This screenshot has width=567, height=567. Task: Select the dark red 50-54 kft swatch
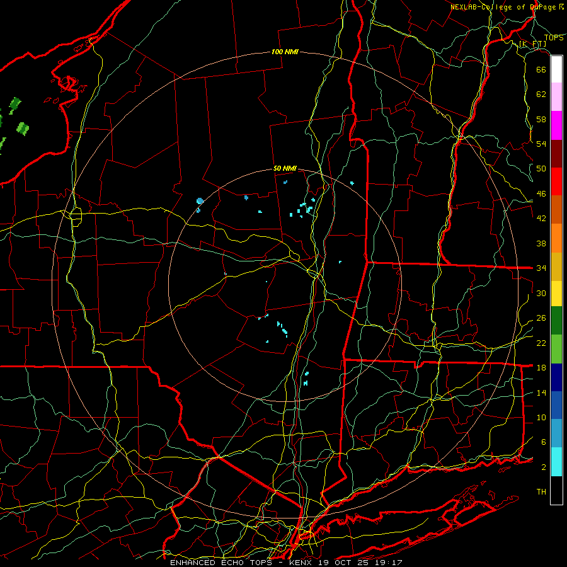[556, 154]
